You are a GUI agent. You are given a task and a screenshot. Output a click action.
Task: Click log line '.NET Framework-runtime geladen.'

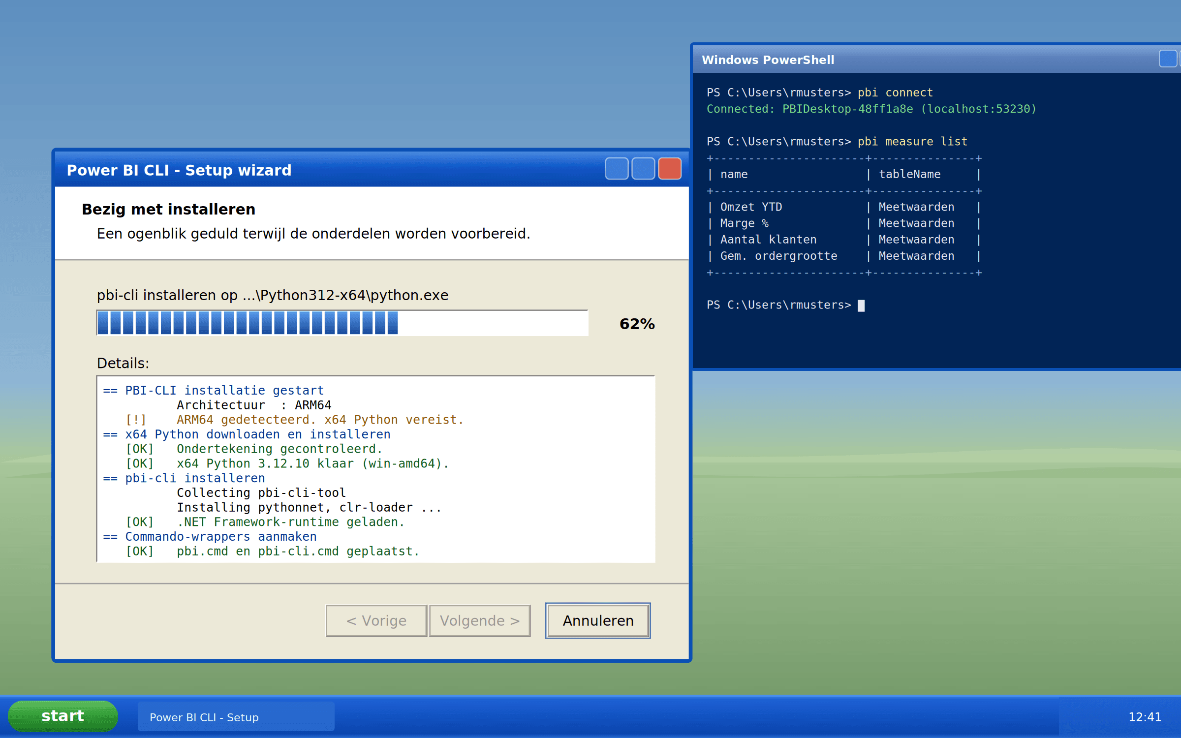tap(265, 522)
